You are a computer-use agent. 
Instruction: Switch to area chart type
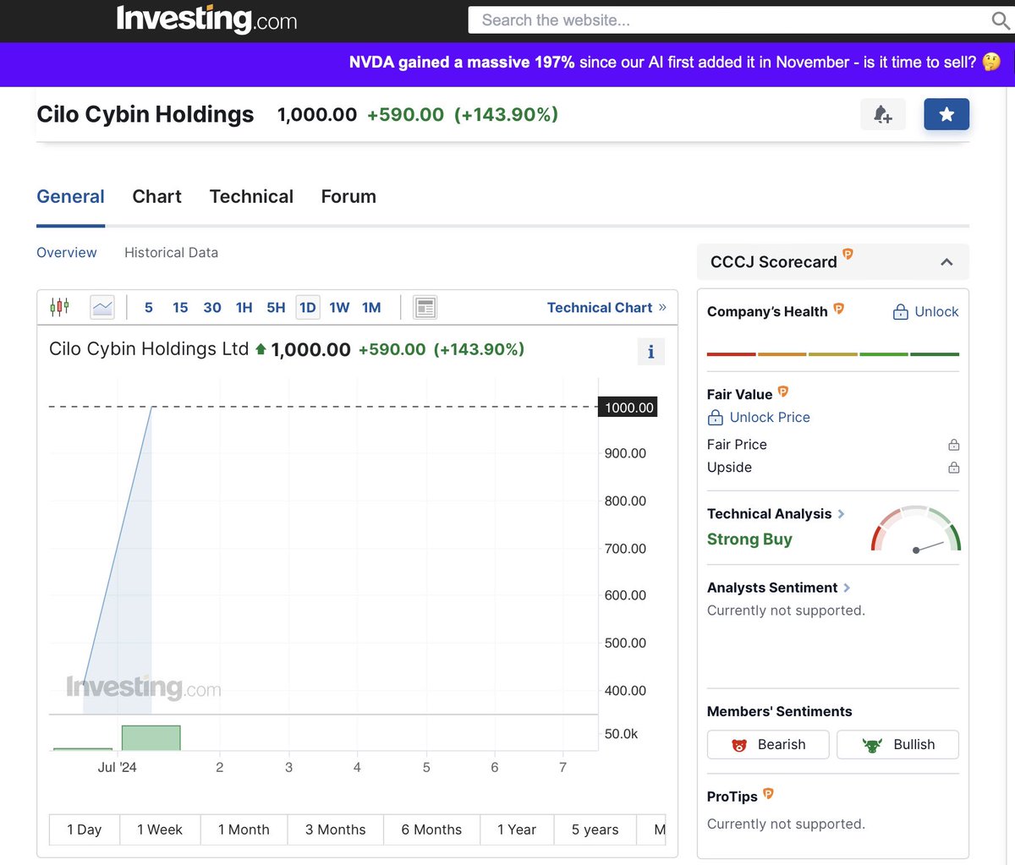pyautogui.click(x=102, y=307)
